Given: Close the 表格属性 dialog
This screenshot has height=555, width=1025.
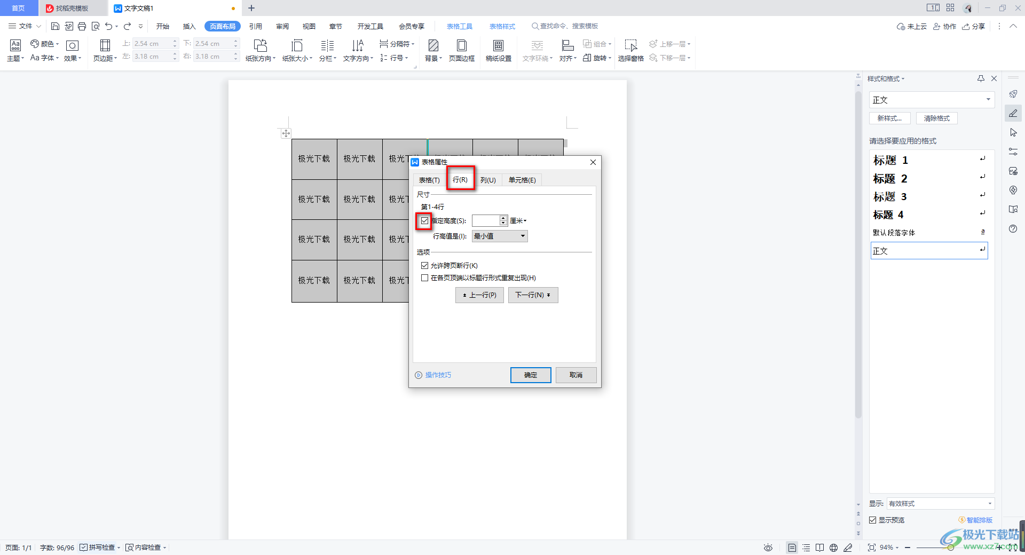Looking at the screenshot, I should [x=593, y=162].
